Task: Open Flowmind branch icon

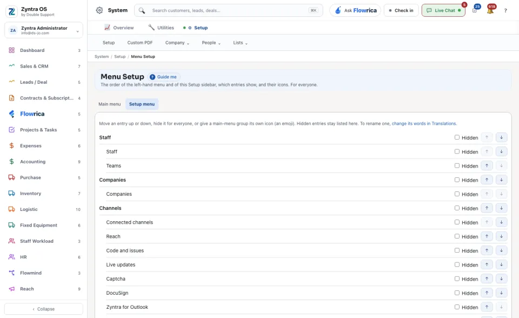Action: 11,273
